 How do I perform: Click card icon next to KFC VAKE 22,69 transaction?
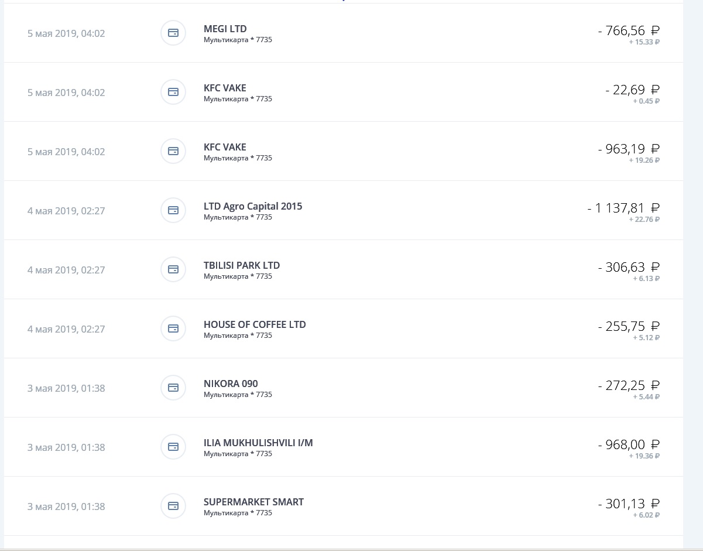173,92
